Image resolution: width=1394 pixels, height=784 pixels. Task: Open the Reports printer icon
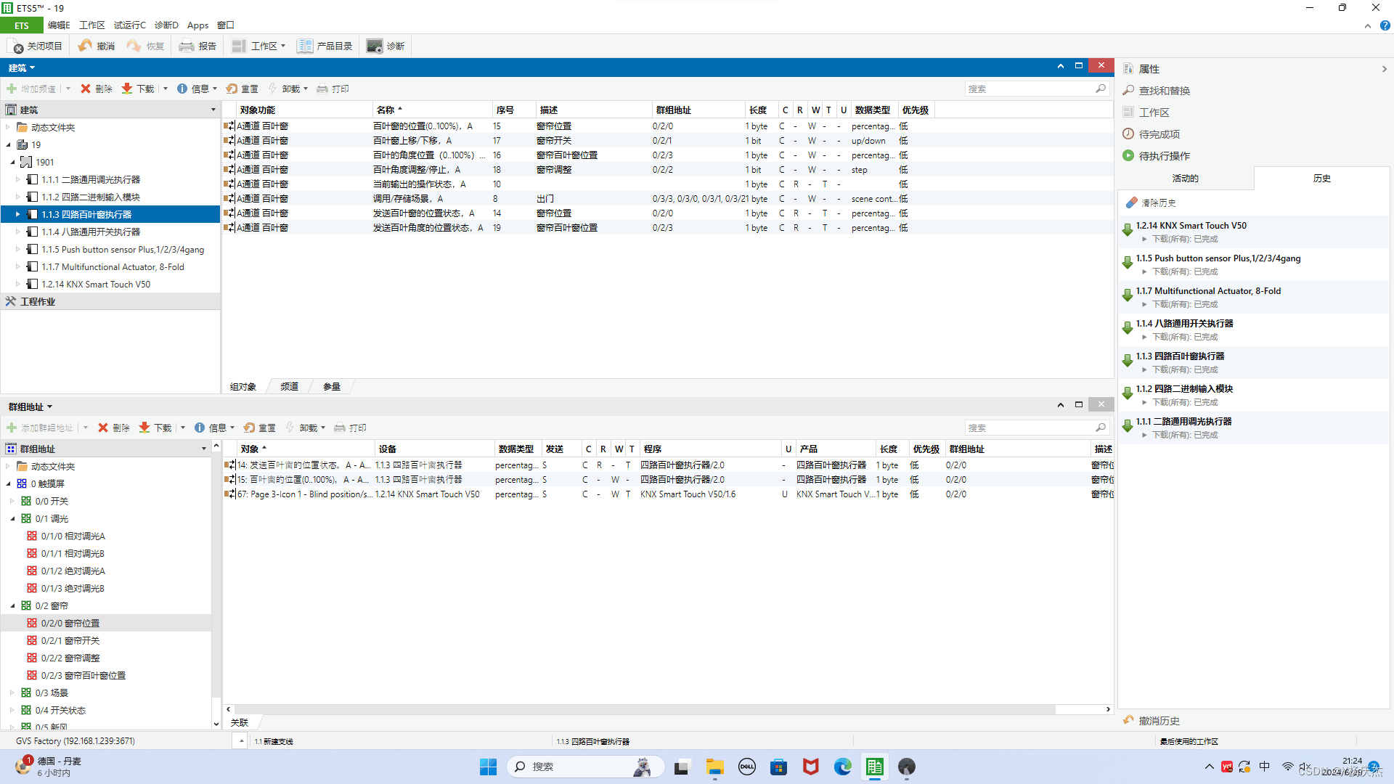[187, 46]
